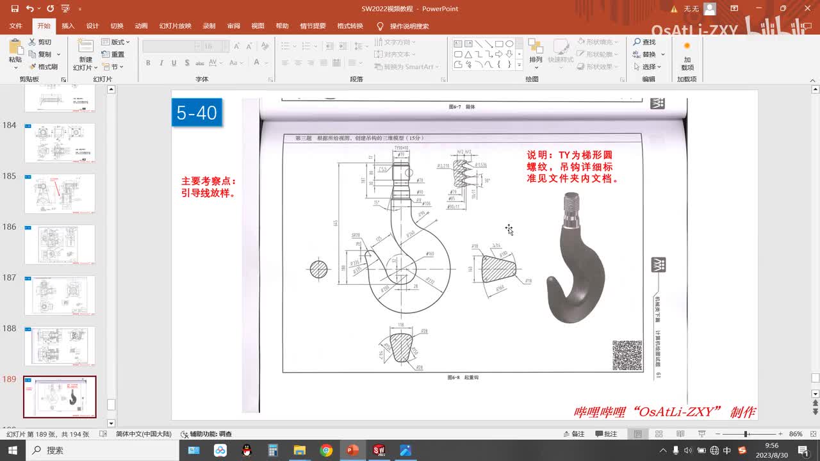Image resolution: width=820 pixels, height=461 pixels.
Task: Switch to the View (视图) tab
Action: [258, 26]
